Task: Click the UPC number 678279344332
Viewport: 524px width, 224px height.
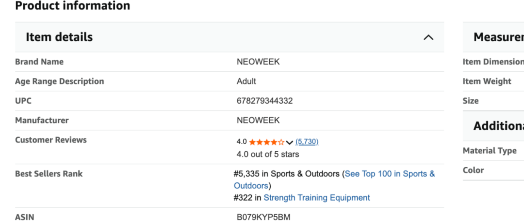Action: (264, 101)
